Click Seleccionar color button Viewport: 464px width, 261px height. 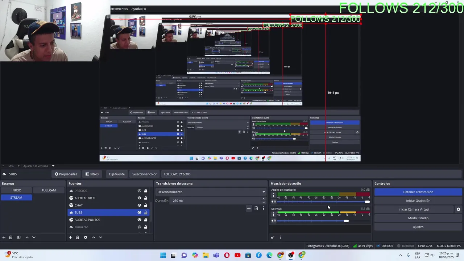144,174
